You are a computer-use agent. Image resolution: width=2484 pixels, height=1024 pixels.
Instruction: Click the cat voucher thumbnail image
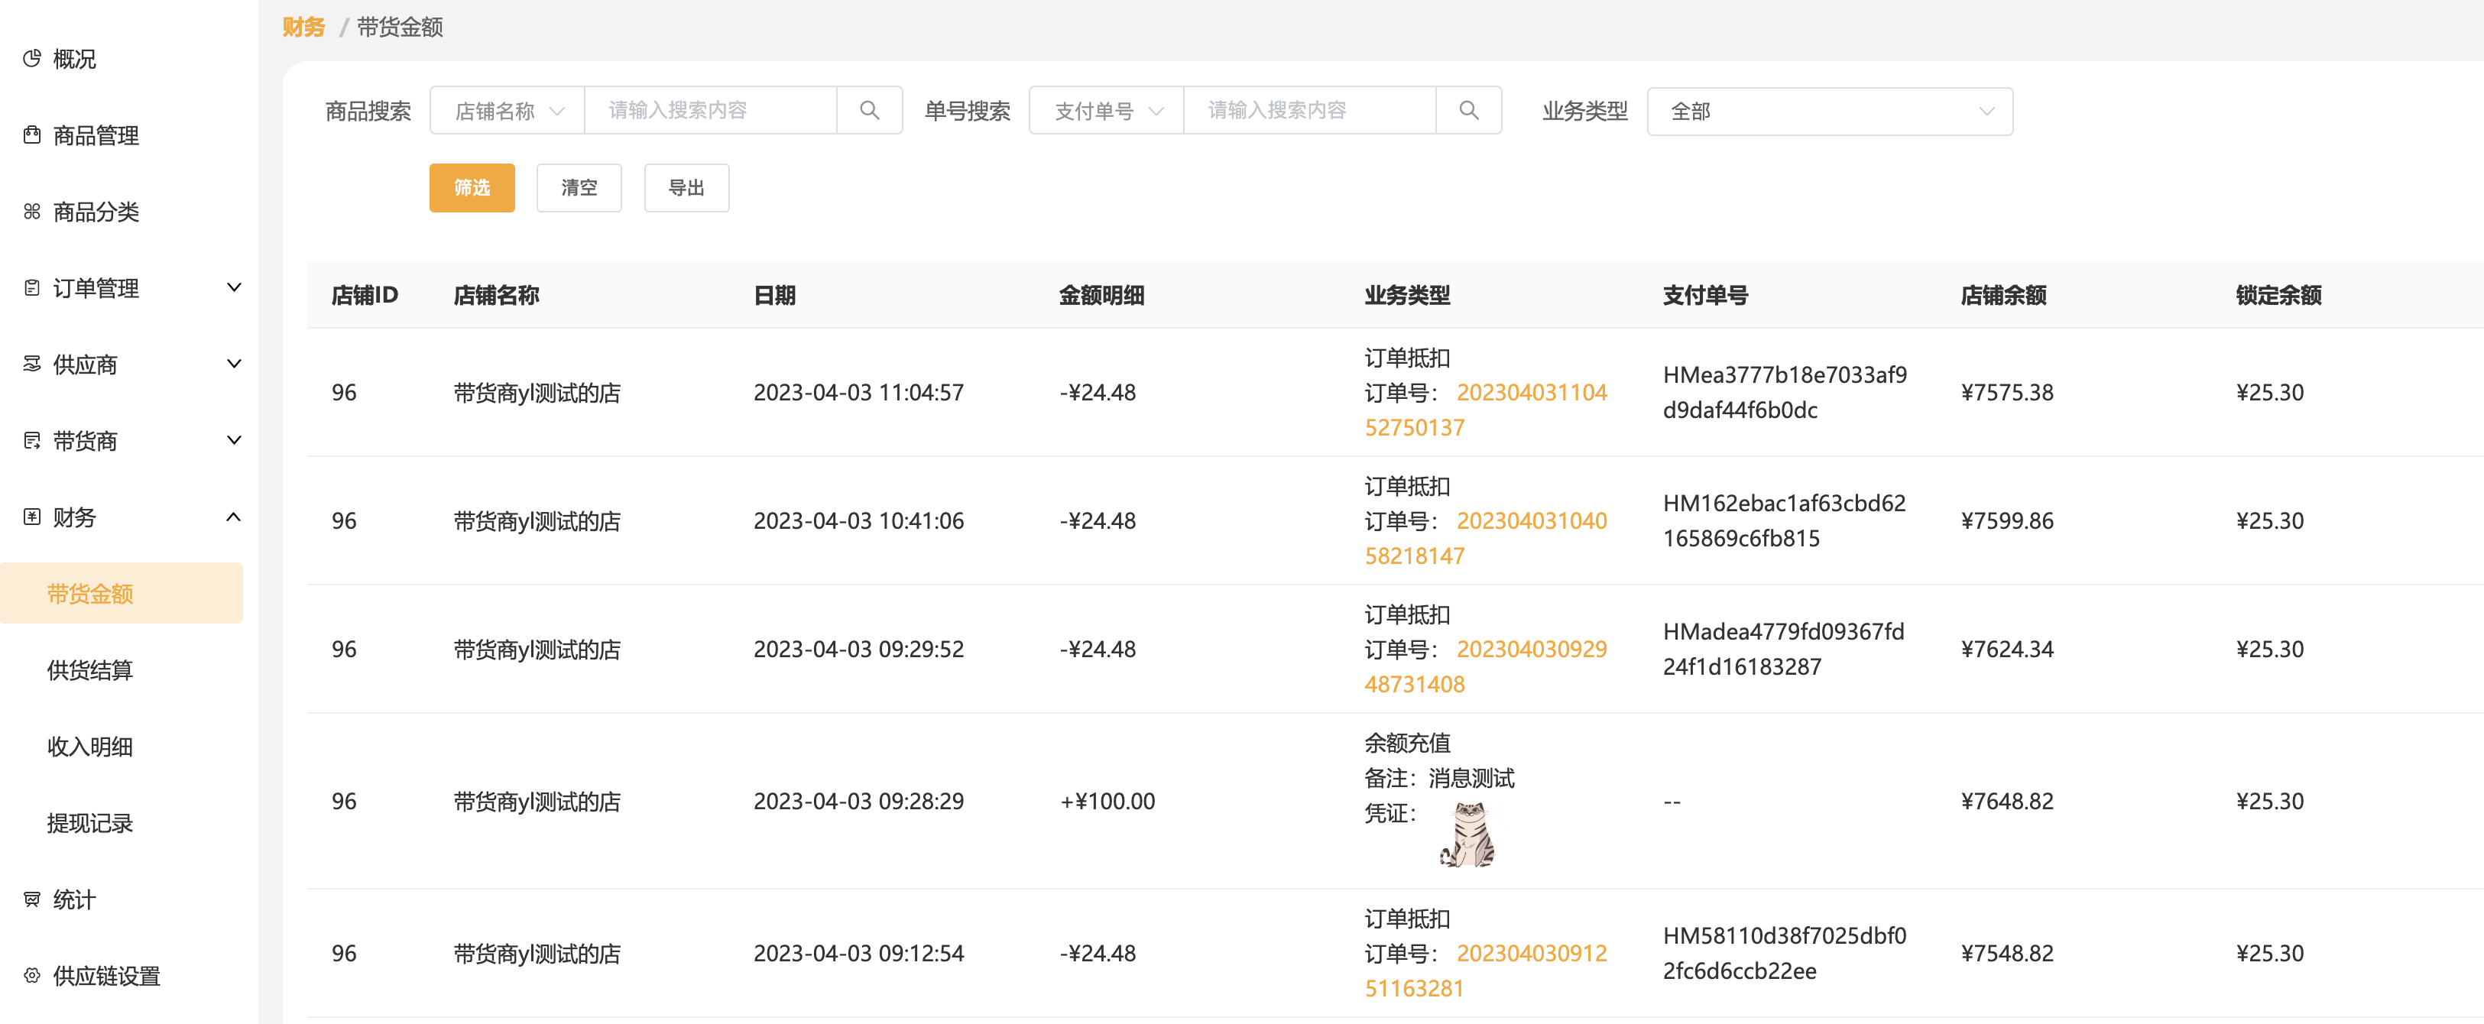click(1467, 835)
